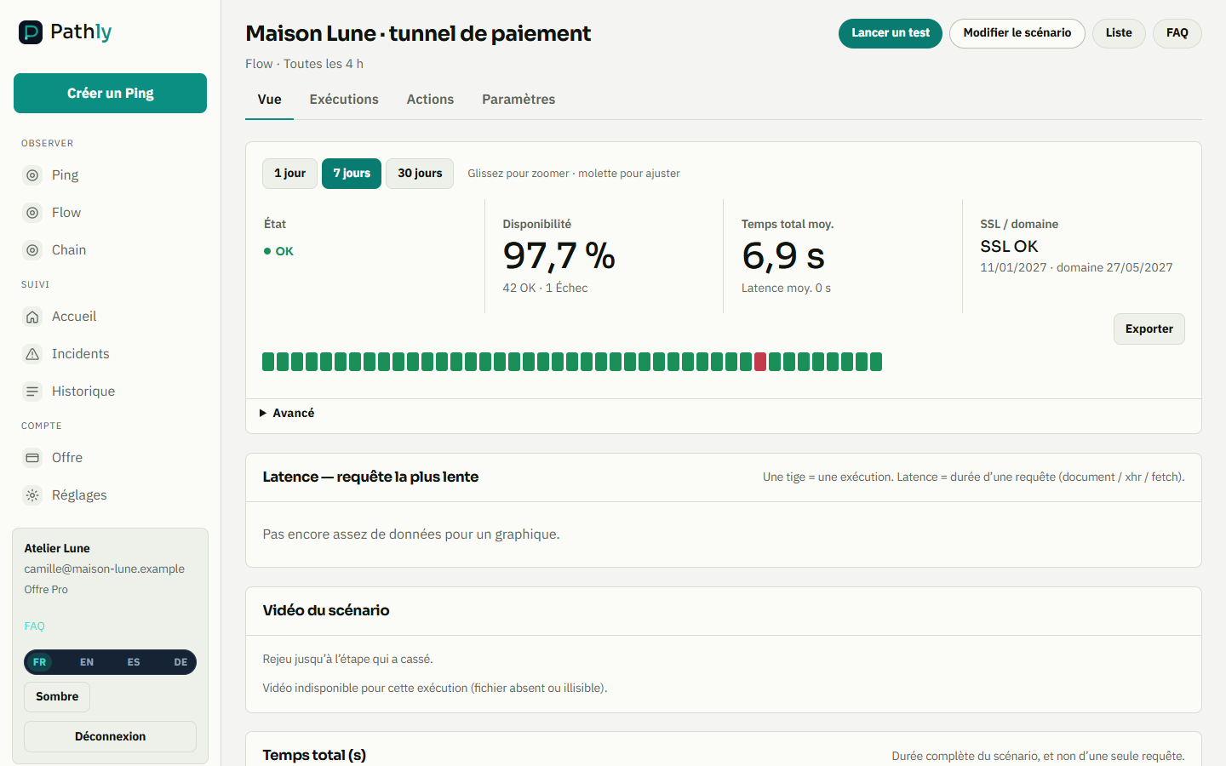Click Lancer un test
This screenshot has width=1226, height=766.
(x=891, y=33)
